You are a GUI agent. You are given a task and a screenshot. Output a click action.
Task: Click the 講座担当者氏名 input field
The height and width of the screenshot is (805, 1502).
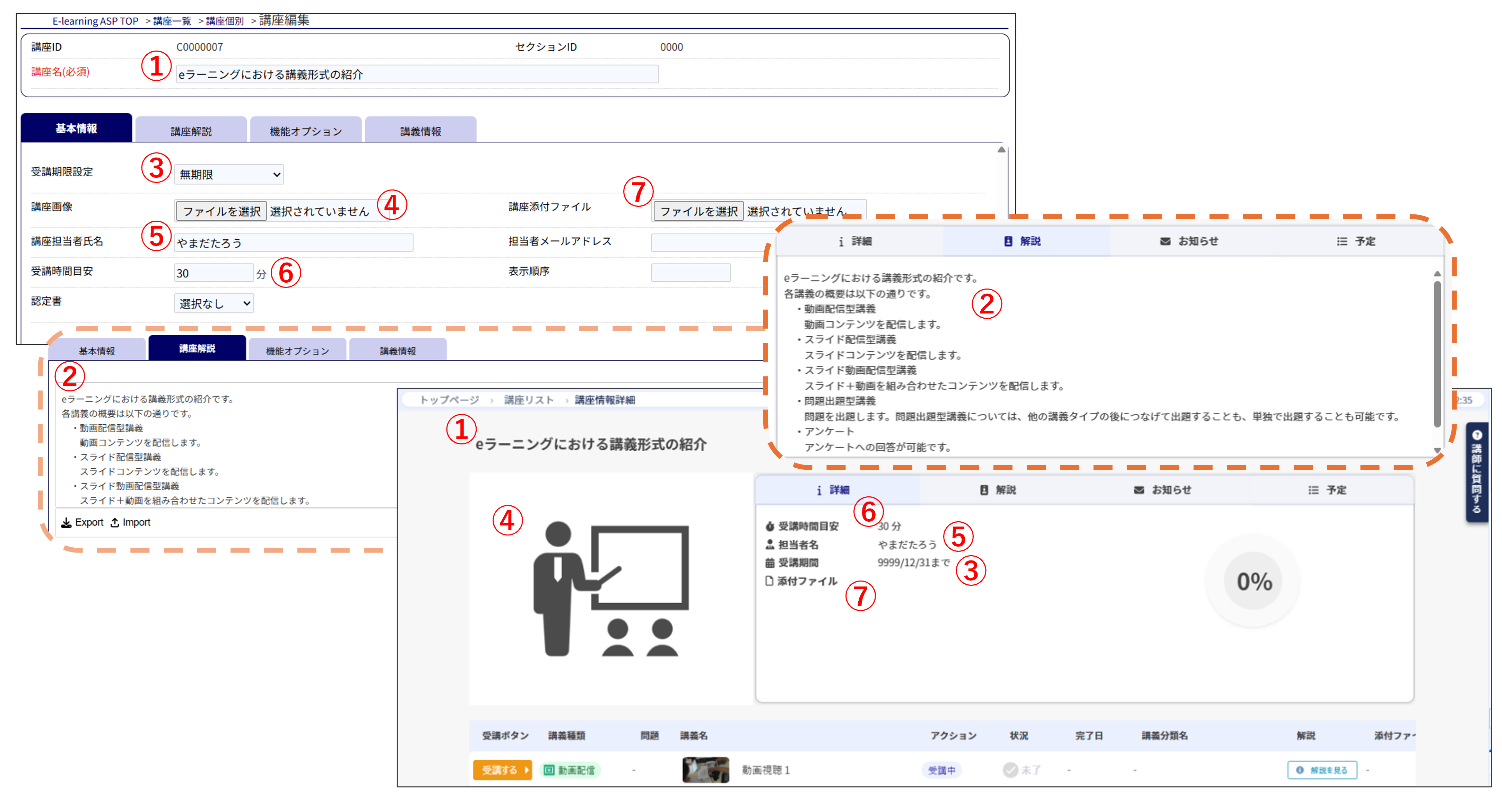click(293, 243)
